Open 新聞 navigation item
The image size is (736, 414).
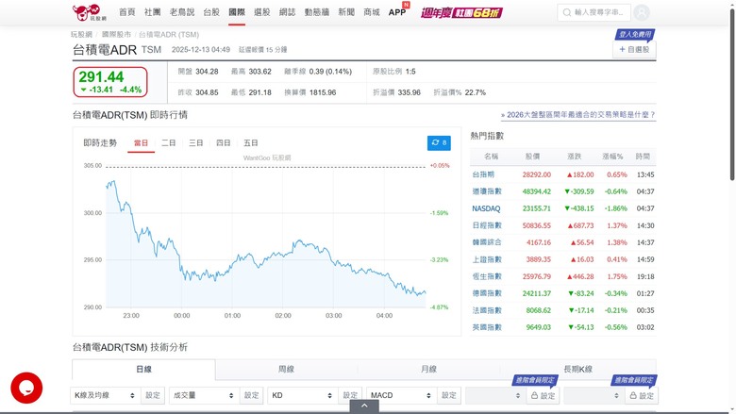pos(346,12)
